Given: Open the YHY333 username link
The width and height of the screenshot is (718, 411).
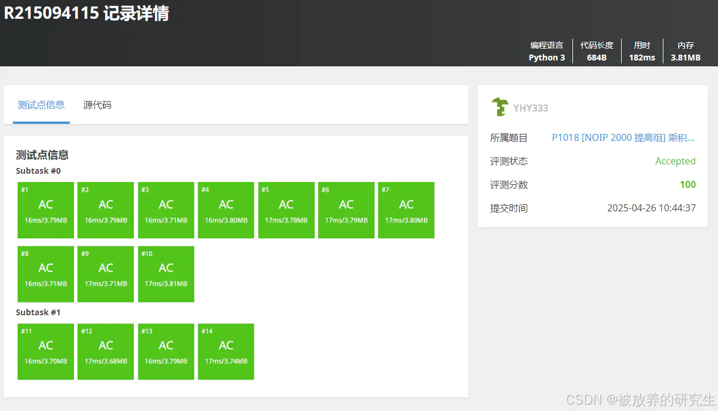Looking at the screenshot, I should tap(531, 108).
